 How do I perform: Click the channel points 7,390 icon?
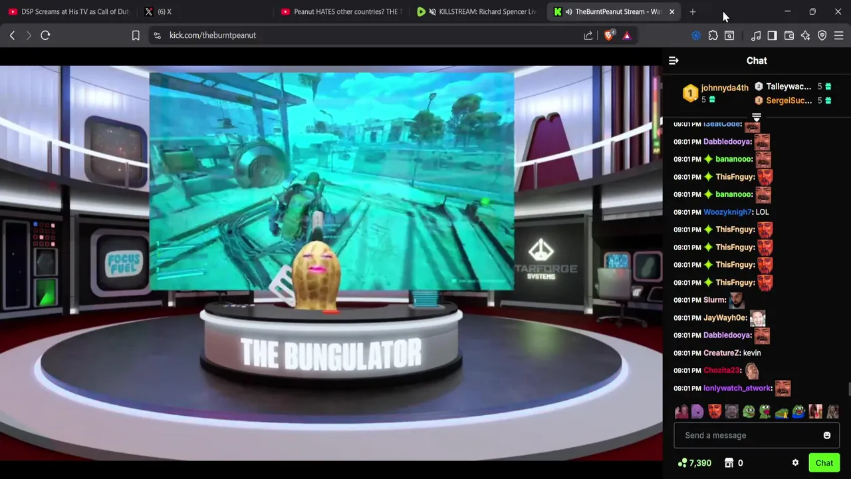click(x=682, y=463)
